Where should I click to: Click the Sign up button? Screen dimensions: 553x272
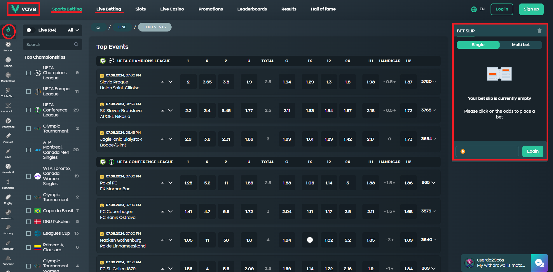[x=531, y=9]
